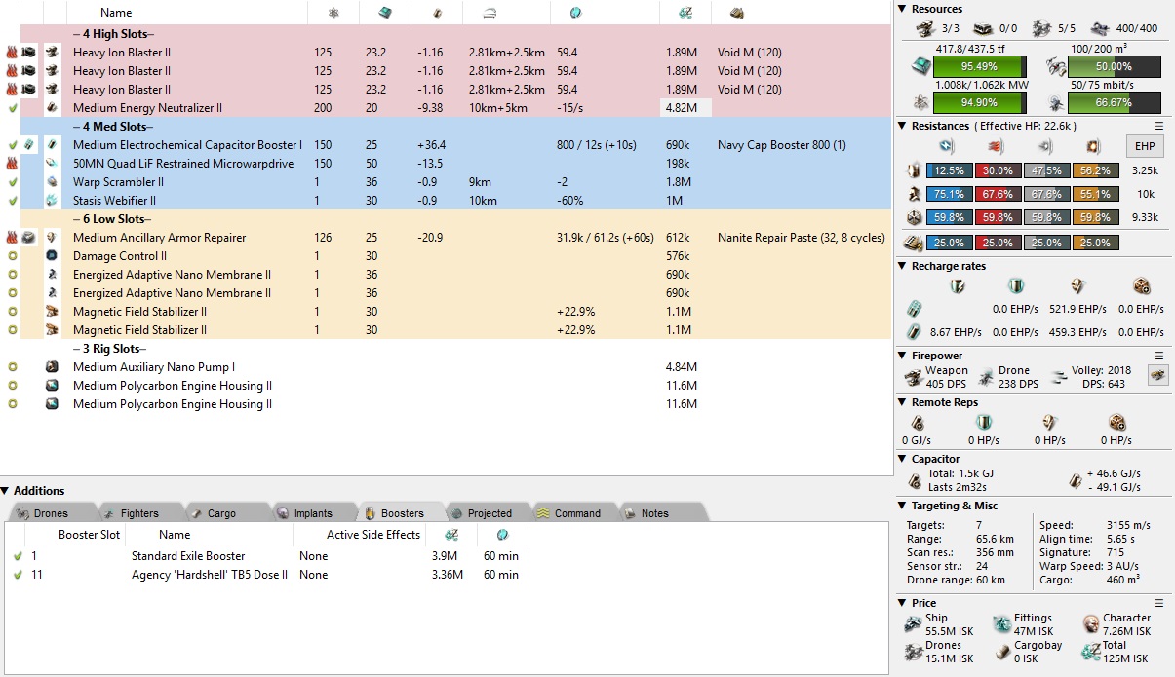1175x677 pixels.
Task: Click the Navy Cap Booster charge icon
Action: point(30,145)
